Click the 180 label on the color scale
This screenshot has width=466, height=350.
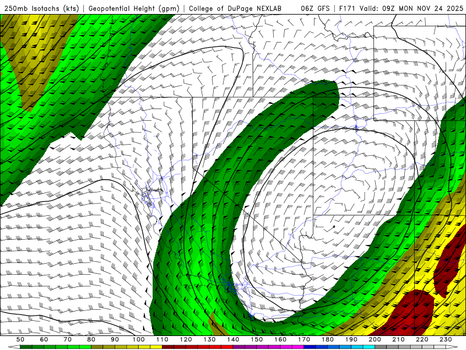coord(327,339)
